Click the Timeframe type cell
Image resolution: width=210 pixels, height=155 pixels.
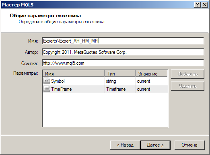click(120, 89)
